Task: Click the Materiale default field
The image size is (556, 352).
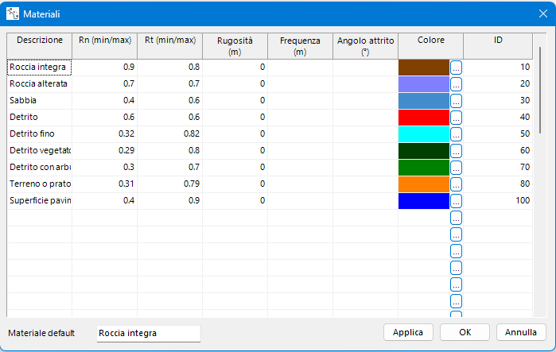Action: (149, 333)
